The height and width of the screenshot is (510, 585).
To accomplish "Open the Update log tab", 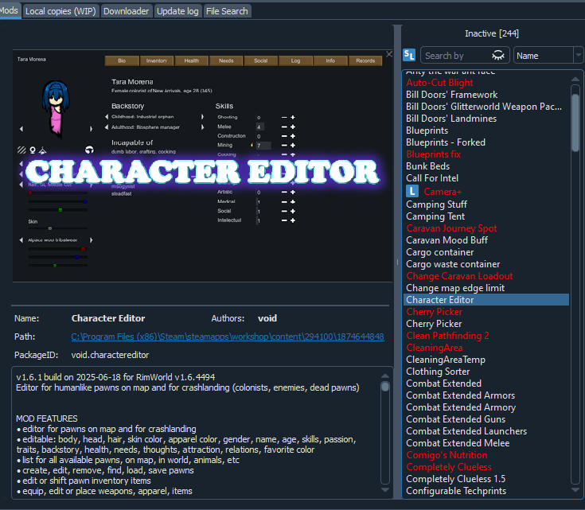I will coord(177,11).
